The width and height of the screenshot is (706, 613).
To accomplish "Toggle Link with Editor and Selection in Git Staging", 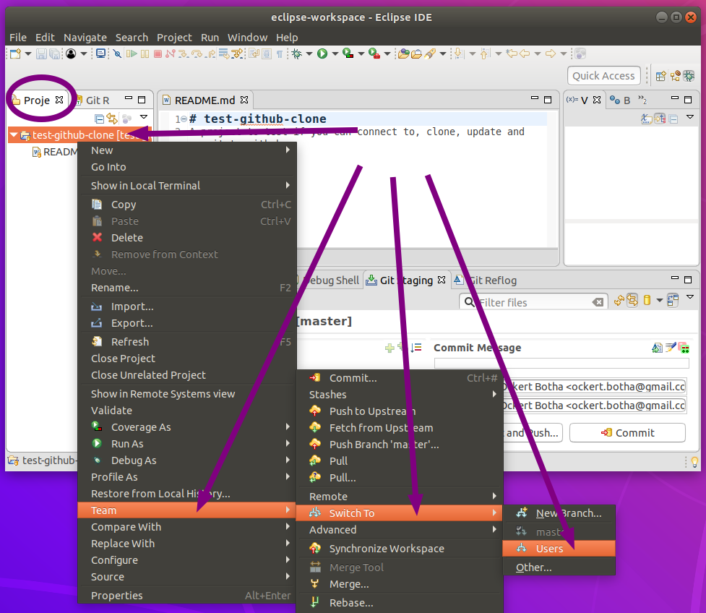I will tap(632, 301).
